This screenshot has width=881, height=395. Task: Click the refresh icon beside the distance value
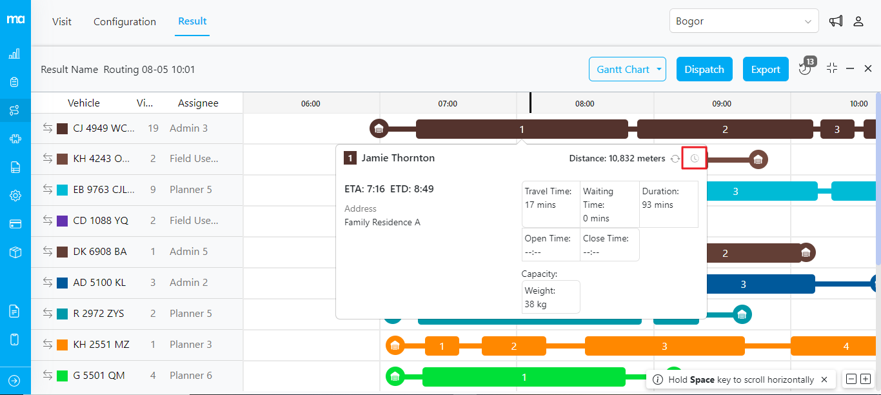coord(675,158)
